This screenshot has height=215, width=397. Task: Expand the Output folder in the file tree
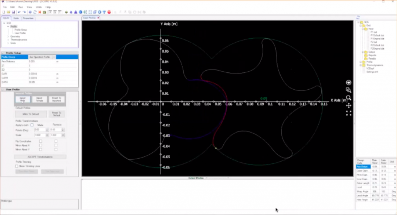tap(362, 52)
